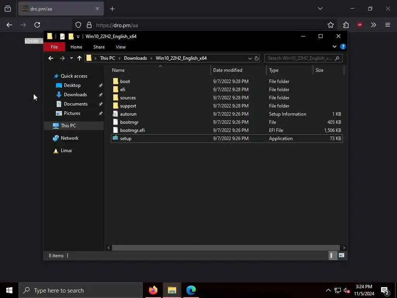Refresh the Explorer folder view
This screenshot has width=397, height=298.
click(257, 59)
